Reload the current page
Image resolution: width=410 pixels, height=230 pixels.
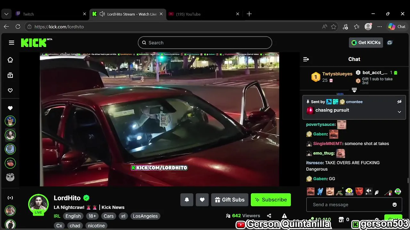pos(18,27)
